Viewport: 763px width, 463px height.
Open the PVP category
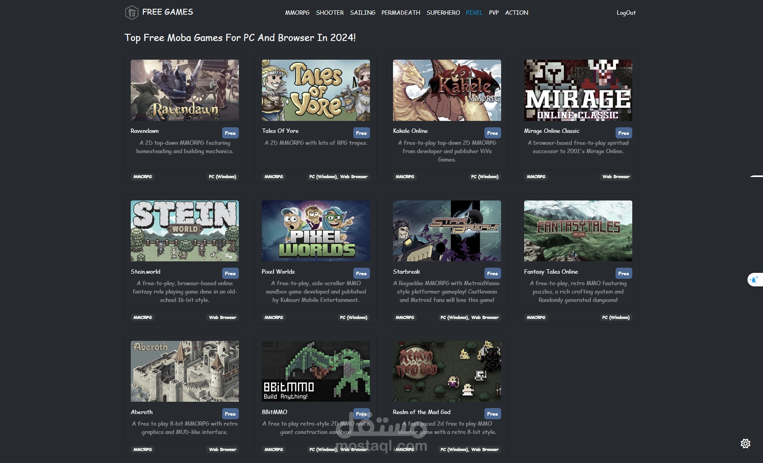[x=494, y=13]
